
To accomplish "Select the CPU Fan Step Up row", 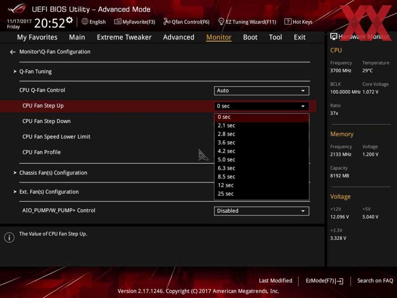I will pos(158,106).
